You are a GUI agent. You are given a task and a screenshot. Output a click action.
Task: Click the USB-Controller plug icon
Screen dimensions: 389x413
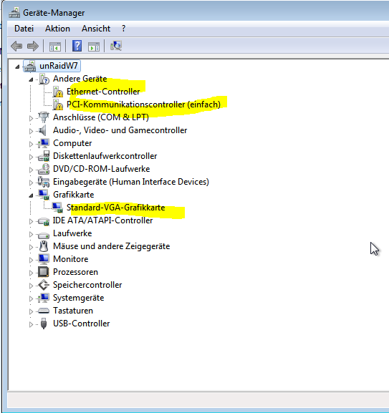(44, 324)
